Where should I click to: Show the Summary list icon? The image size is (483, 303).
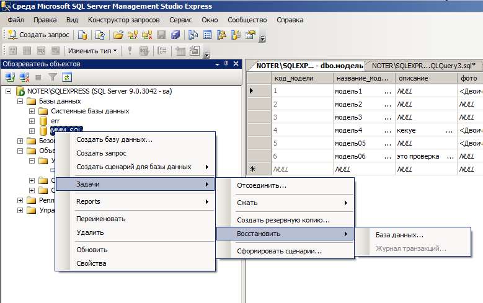(207, 35)
